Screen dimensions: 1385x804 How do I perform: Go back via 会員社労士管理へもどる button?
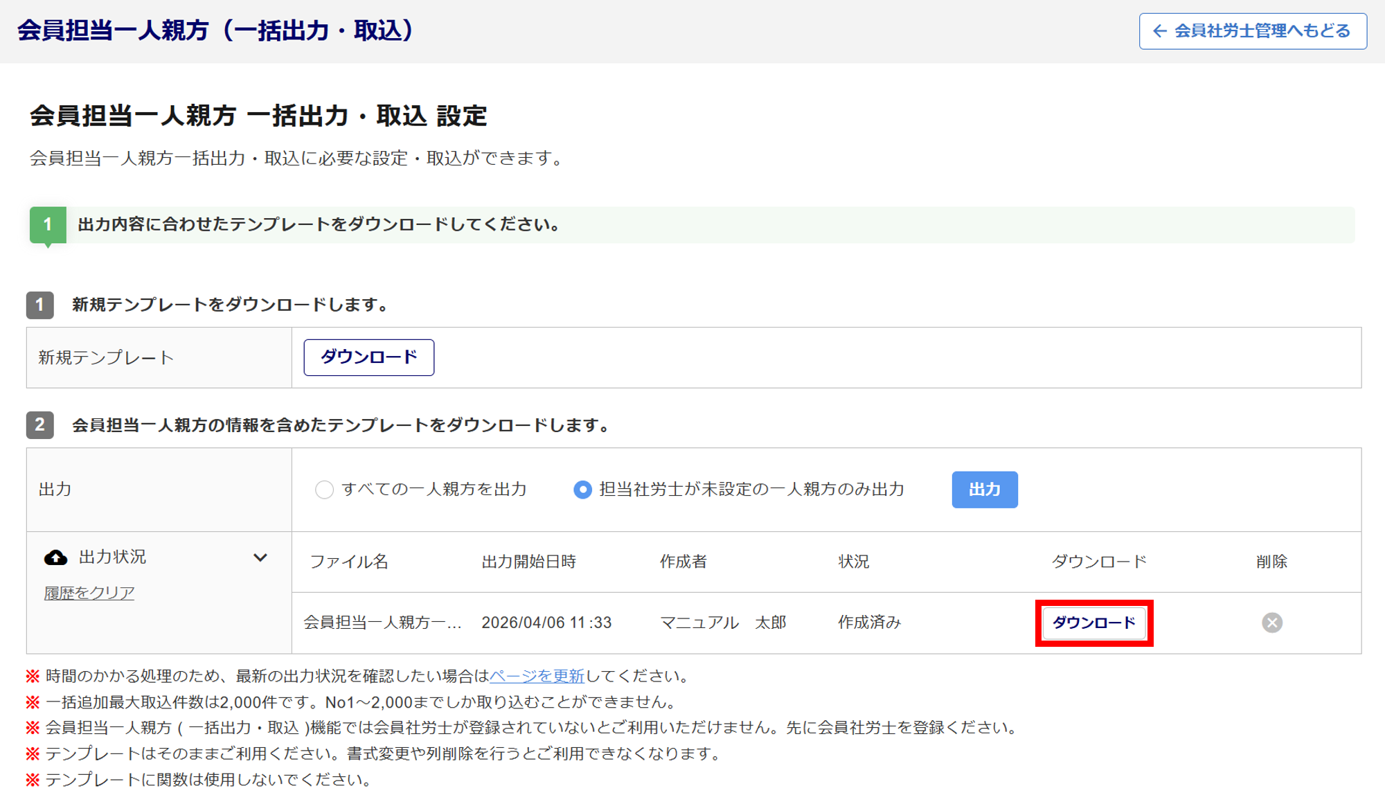(x=1252, y=31)
